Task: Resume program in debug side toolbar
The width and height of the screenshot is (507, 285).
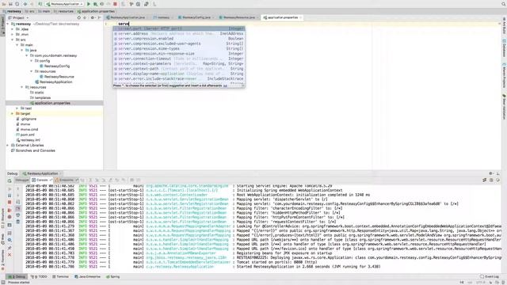Action: [x=10, y=189]
